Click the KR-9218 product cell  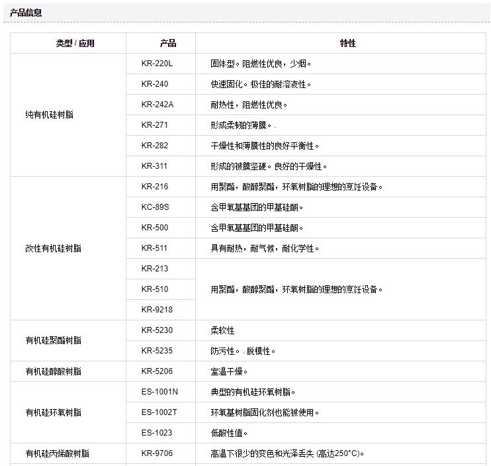[x=157, y=310]
